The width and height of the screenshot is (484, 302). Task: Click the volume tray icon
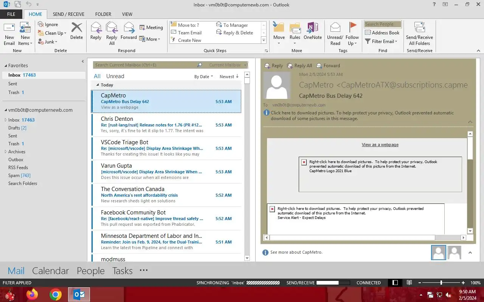coord(448,295)
